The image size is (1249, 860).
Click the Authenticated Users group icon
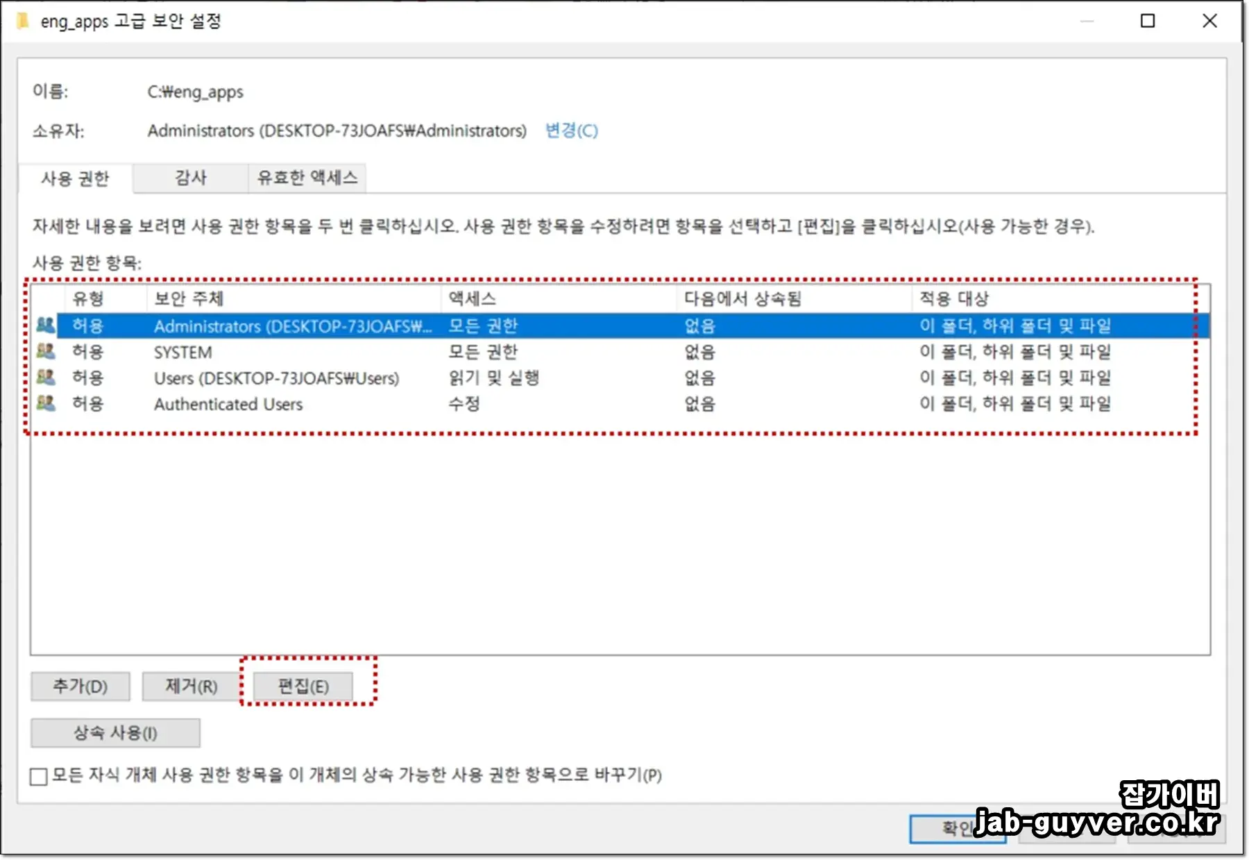pyautogui.click(x=46, y=404)
